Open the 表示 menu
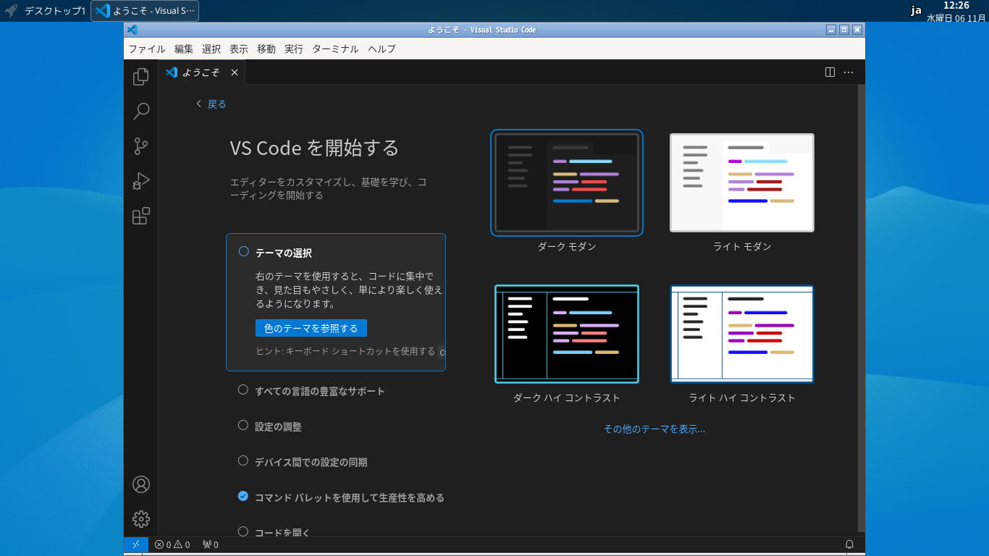The image size is (989, 556). 239,49
